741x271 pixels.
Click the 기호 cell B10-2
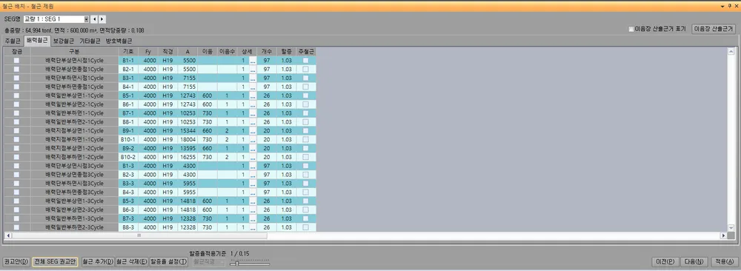pos(128,157)
